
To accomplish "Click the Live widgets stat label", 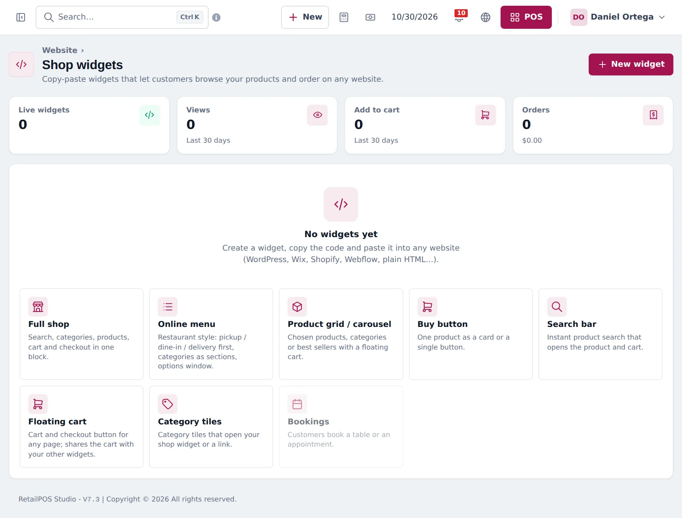I will point(44,110).
